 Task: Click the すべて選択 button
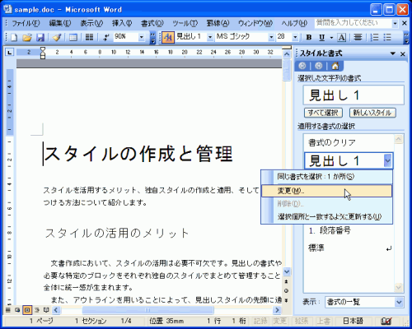coord(323,113)
